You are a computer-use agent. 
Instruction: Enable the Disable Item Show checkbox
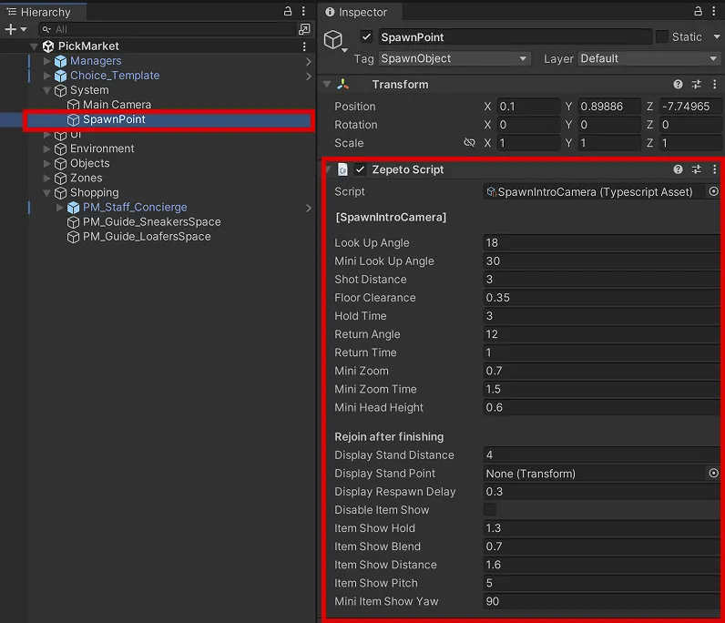(x=490, y=510)
